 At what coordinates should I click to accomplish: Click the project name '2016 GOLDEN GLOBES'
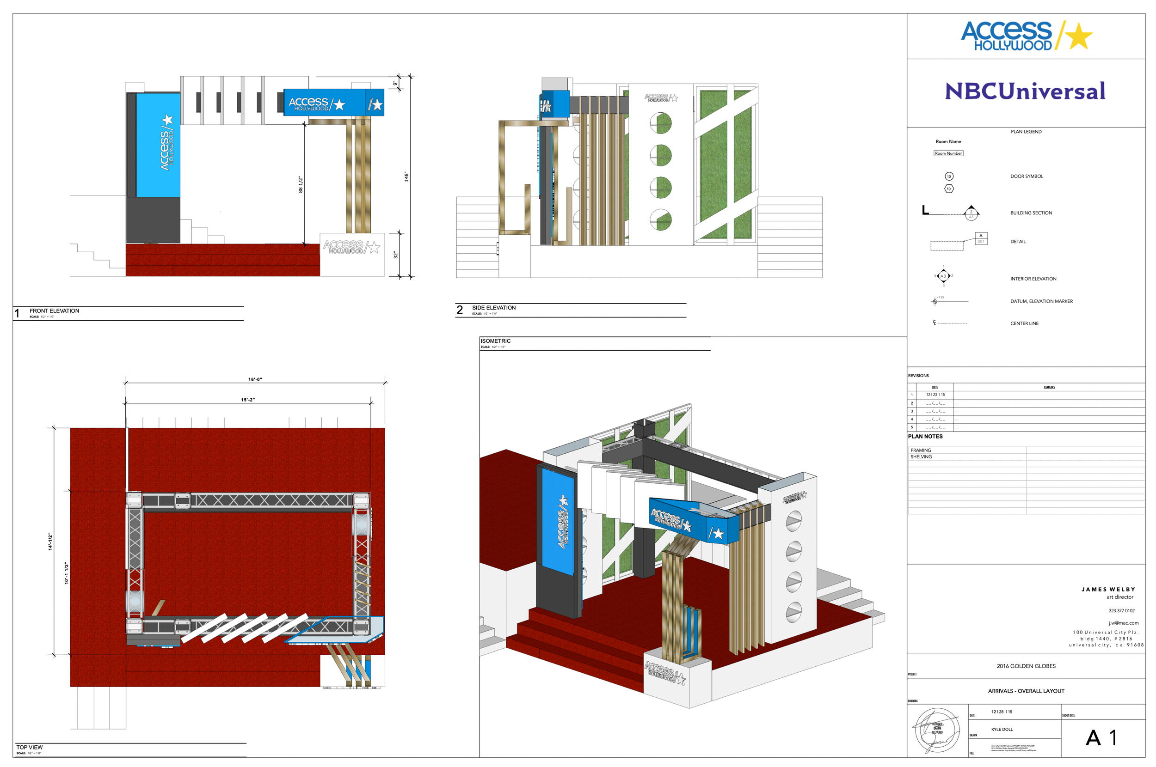[1026, 666]
